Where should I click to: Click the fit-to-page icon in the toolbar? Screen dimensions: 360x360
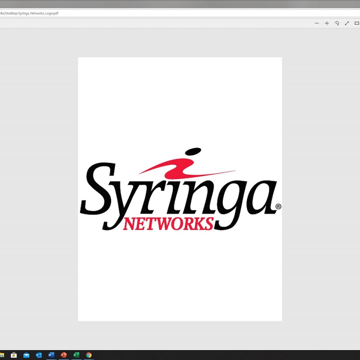click(357, 23)
